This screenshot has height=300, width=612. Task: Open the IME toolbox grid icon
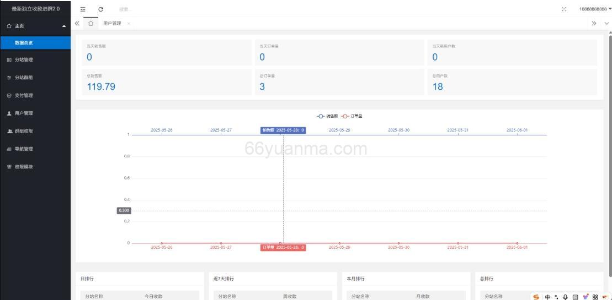pos(595,297)
